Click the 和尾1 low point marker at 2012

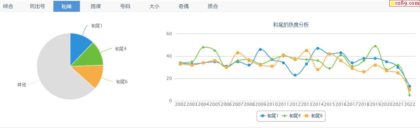click(x=295, y=75)
